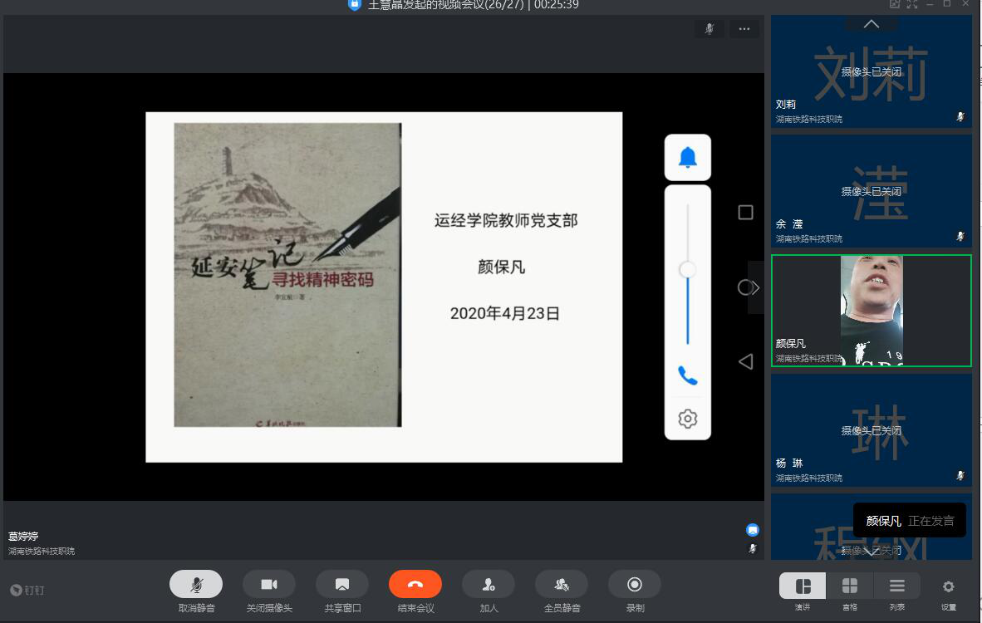Toggle the mute icon above main video
This screenshot has width=982, height=623.
coord(709,29)
